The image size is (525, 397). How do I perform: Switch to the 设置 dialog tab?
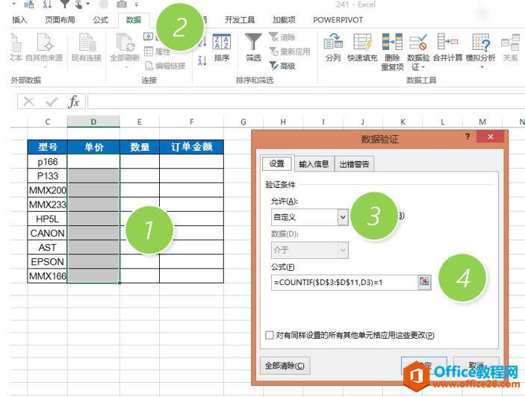click(x=277, y=163)
